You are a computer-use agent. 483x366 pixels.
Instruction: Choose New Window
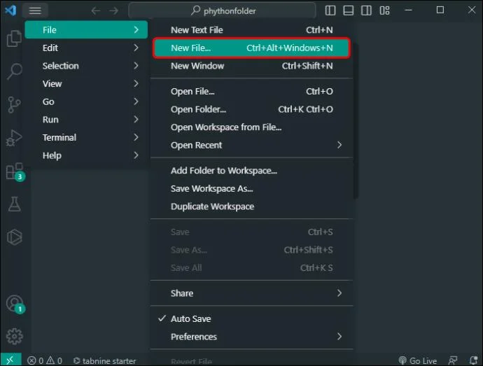(251, 66)
